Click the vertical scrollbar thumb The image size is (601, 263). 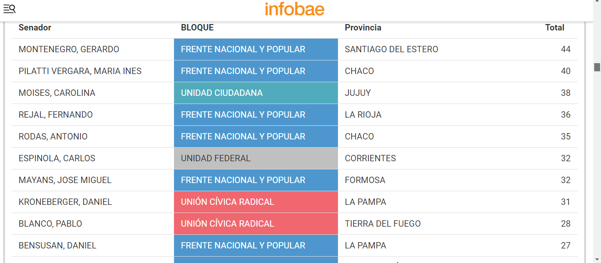(597, 67)
